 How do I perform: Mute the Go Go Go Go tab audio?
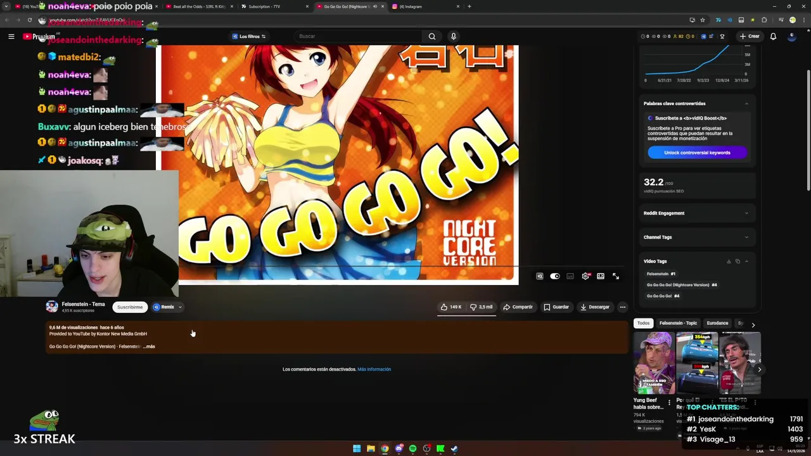pyautogui.click(x=374, y=6)
